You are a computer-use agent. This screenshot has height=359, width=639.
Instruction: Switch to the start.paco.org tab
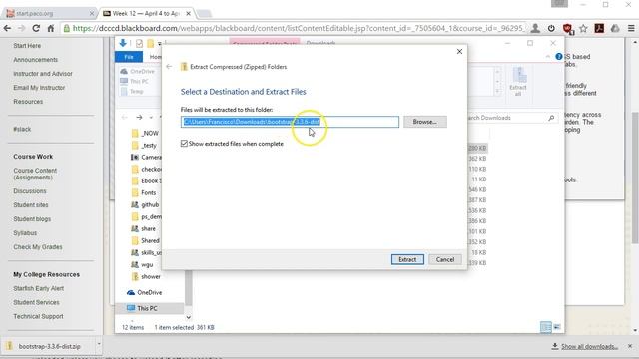coord(49,13)
